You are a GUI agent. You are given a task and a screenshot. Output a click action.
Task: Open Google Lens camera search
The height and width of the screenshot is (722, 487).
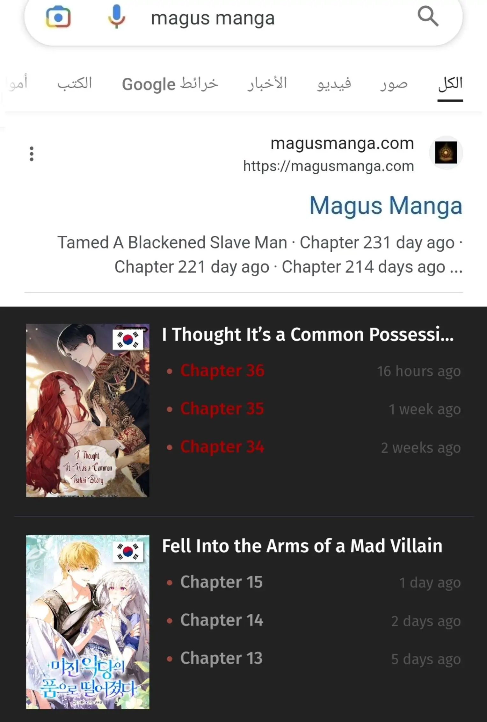coord(58,17)
